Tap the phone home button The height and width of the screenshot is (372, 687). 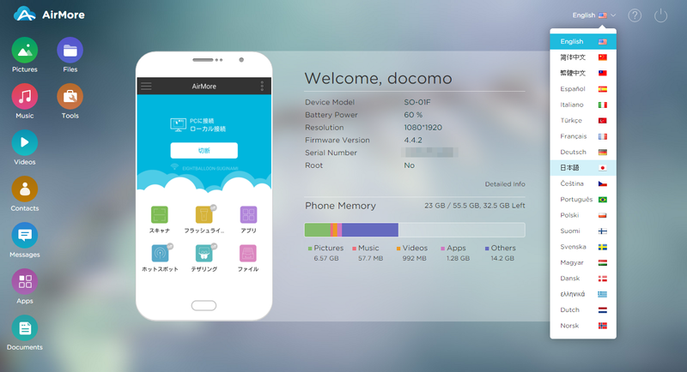[x=204, y=305]
